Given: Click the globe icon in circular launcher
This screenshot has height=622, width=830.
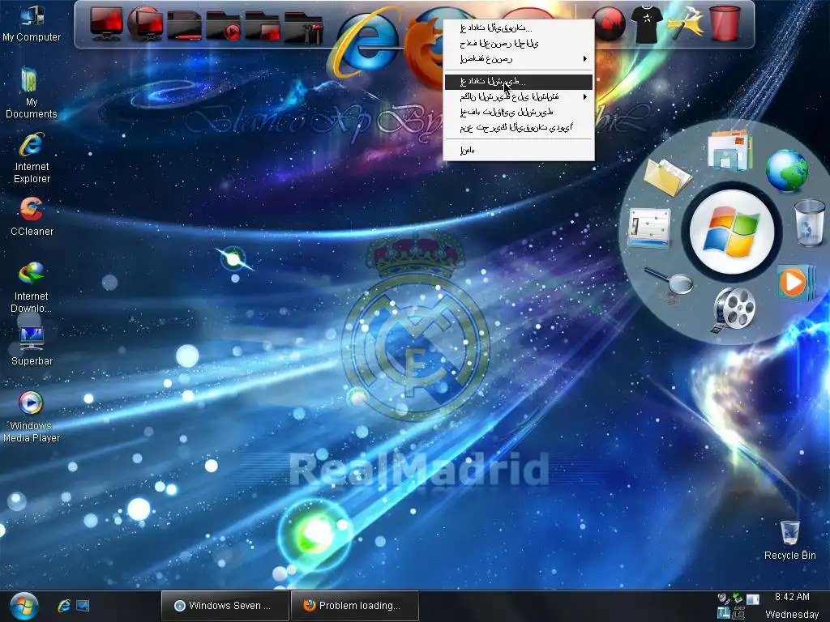Looking at the screenshot, I should pos(786,170).
